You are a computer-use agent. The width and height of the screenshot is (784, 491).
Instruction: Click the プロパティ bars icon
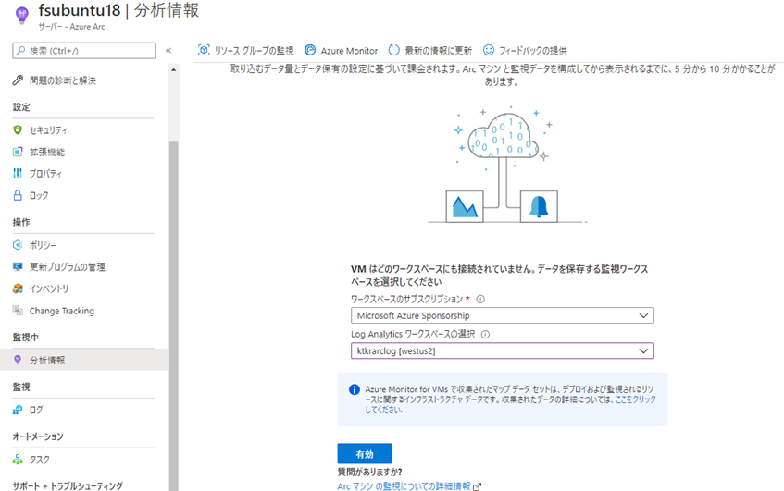[x=18, y=173]
